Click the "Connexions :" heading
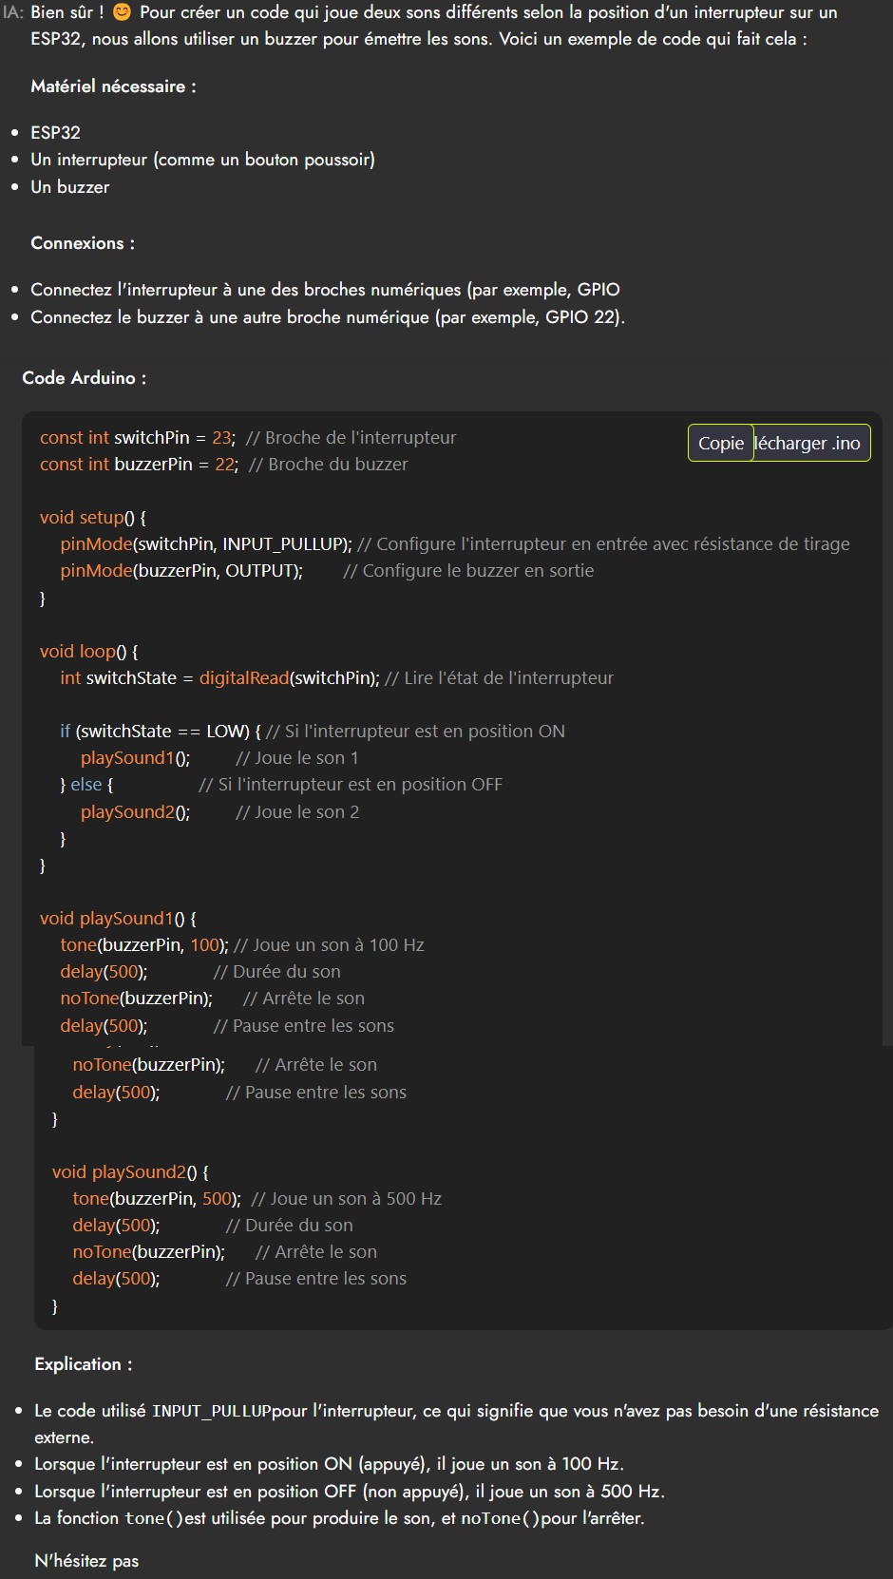Screen dimensions: 893x1579 pyautogui.click(x=83, y=243)
